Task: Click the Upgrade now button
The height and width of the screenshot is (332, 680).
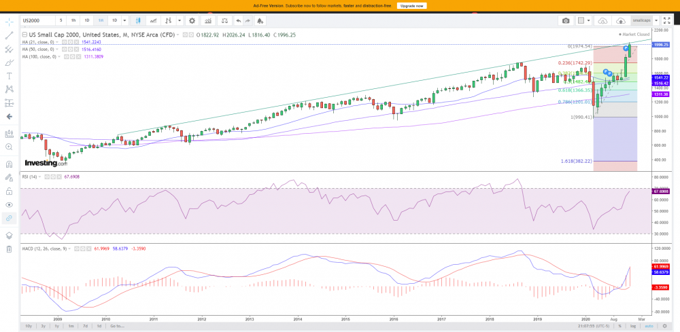Action: (x=411, y=5)
